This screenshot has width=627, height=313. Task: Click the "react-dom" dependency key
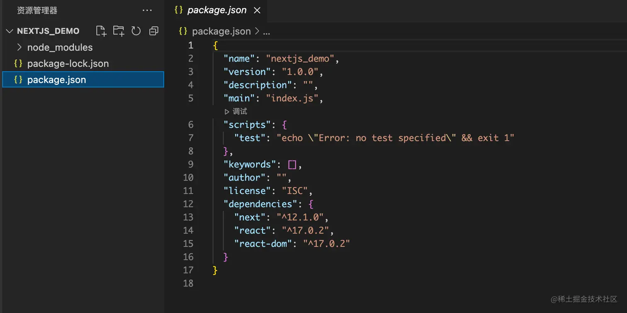tap(263, 244)
